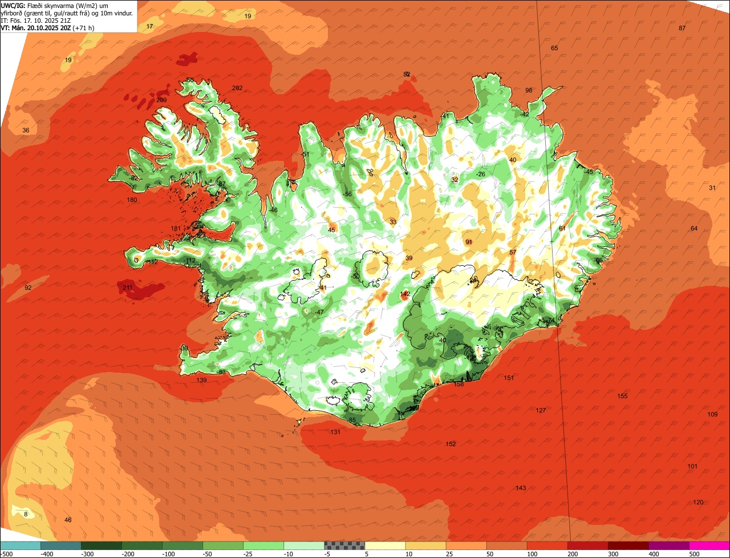This screenshot has height=558, width=730.
Task: Click the map value '101'
Action: [692, 467]
